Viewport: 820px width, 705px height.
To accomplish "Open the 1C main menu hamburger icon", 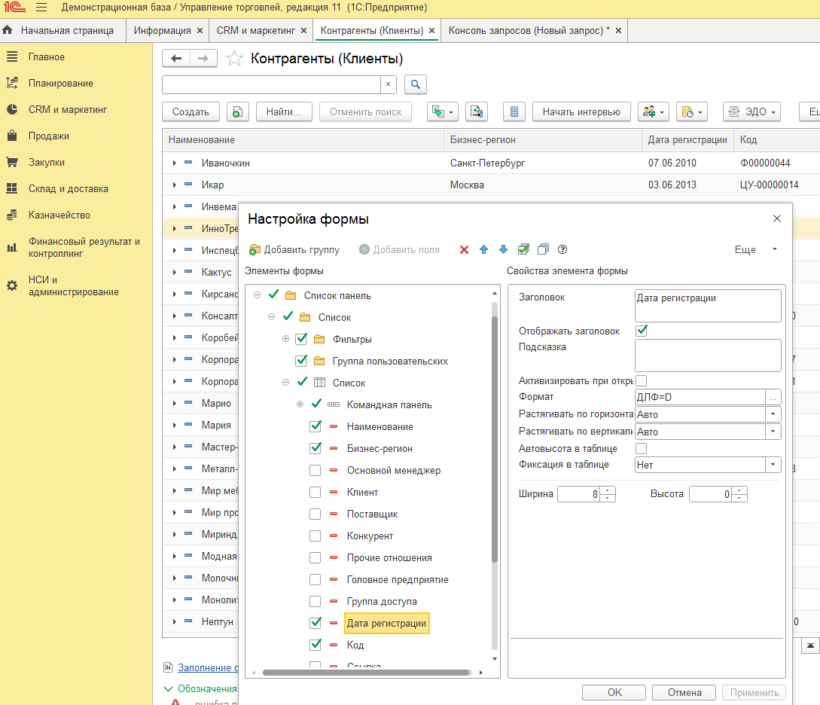I will [41, 8].
